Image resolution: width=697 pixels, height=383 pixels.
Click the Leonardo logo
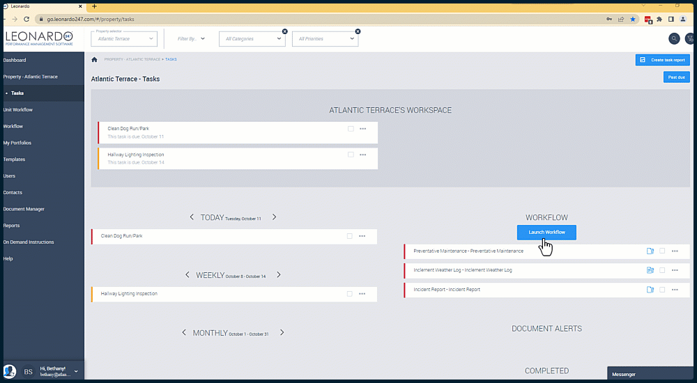click(x=39, y=38)
